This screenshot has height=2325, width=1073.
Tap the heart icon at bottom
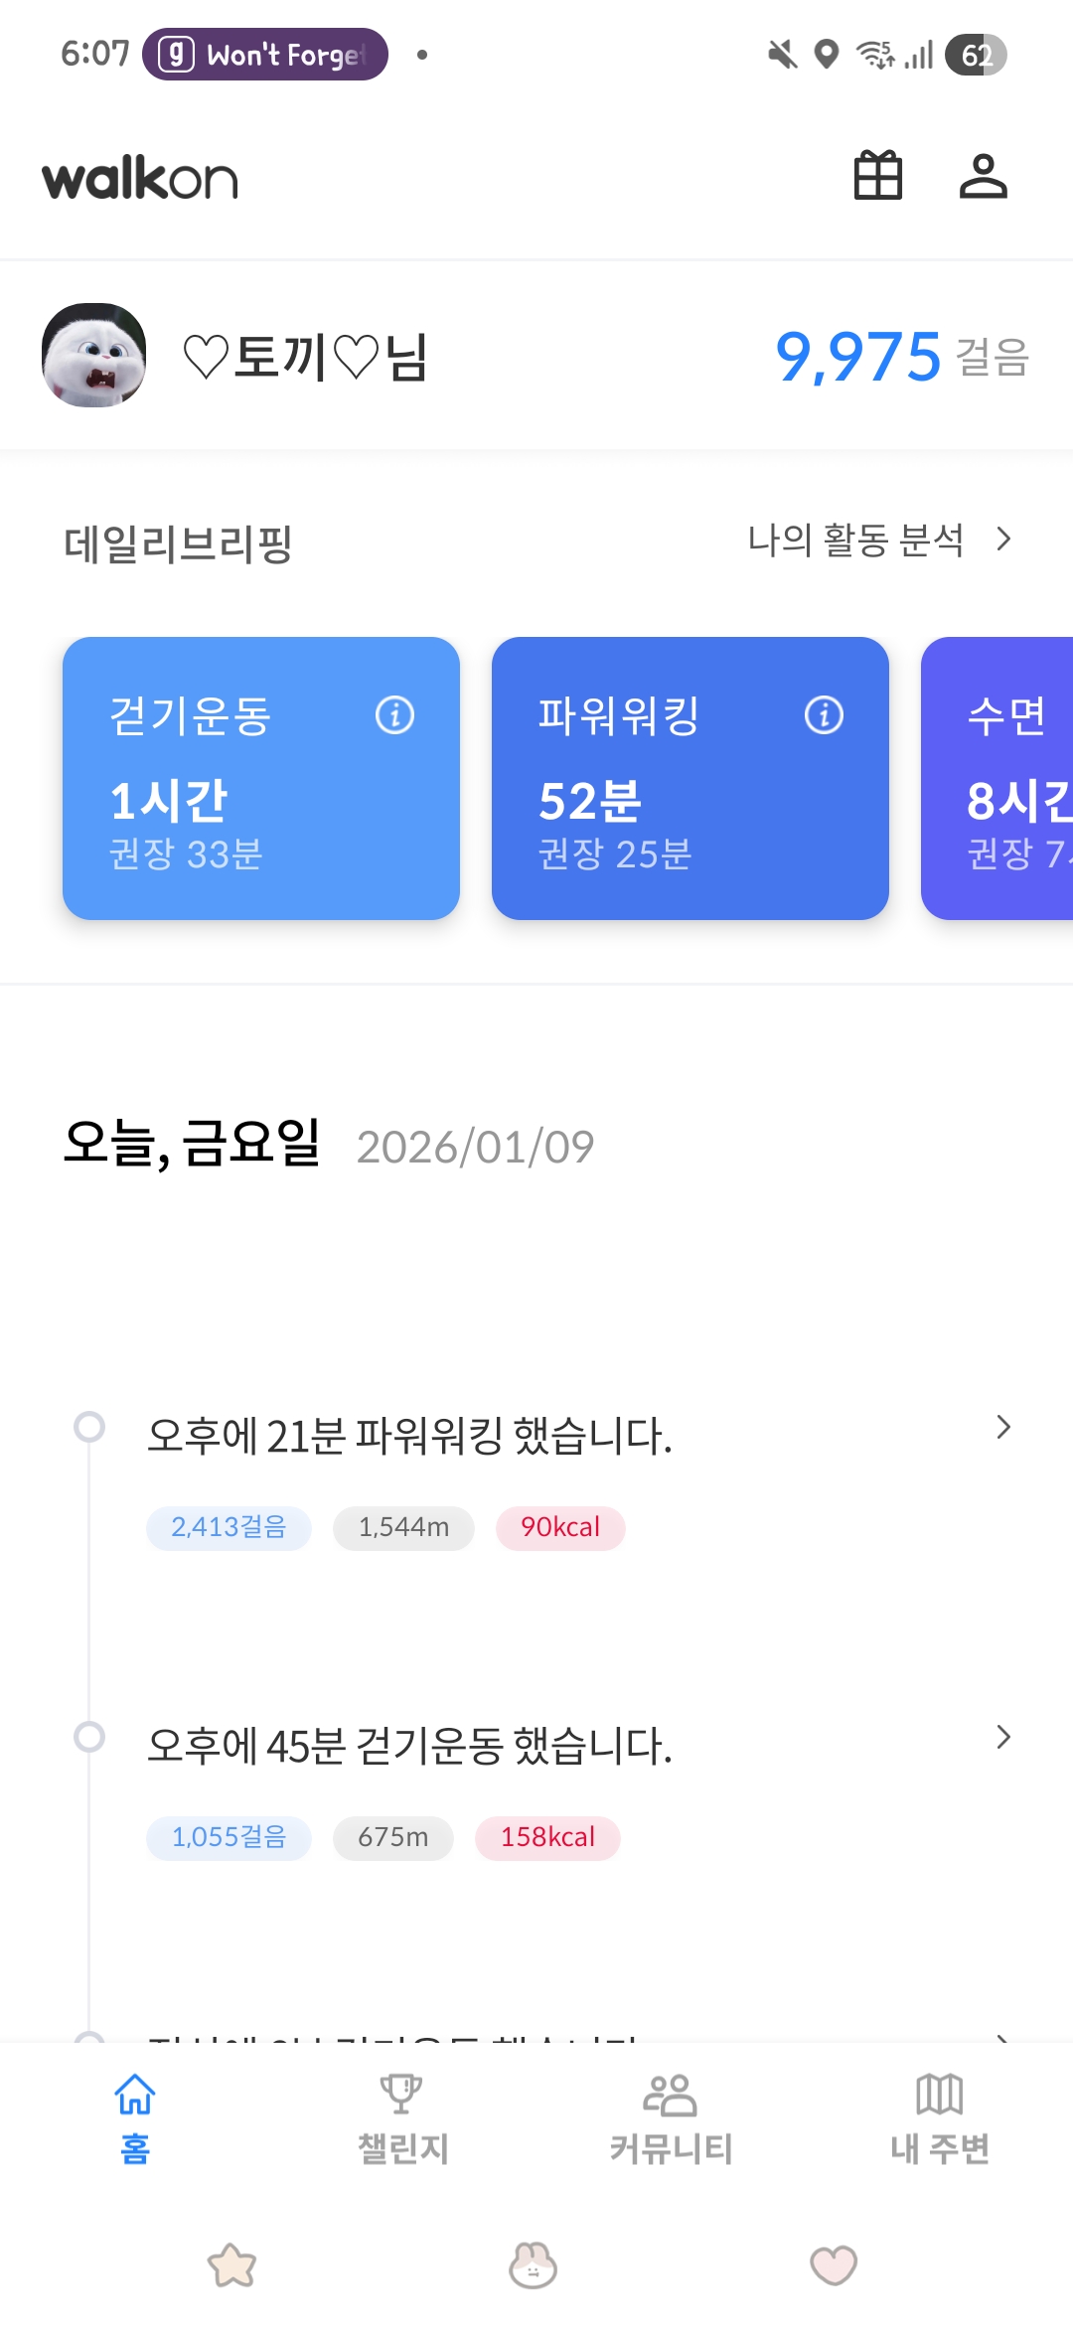click(x=834, y=2265)
